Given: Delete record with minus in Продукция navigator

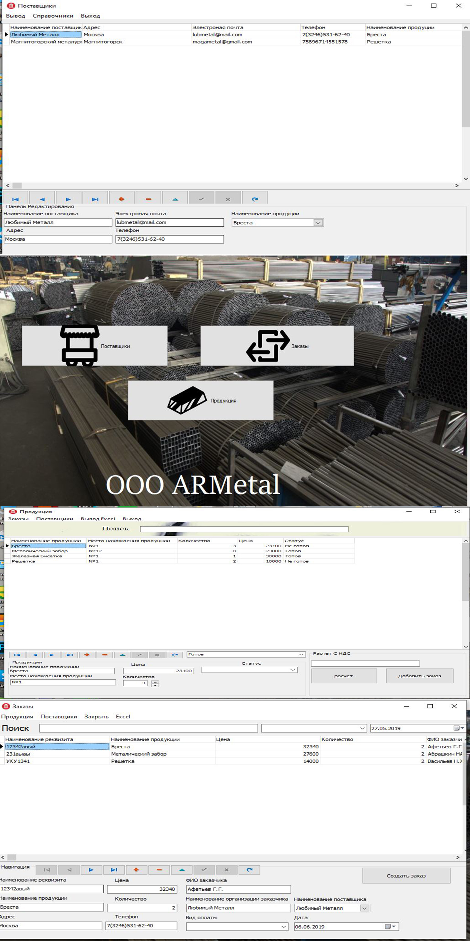Looking at the screenshot, I should [105, 655].
